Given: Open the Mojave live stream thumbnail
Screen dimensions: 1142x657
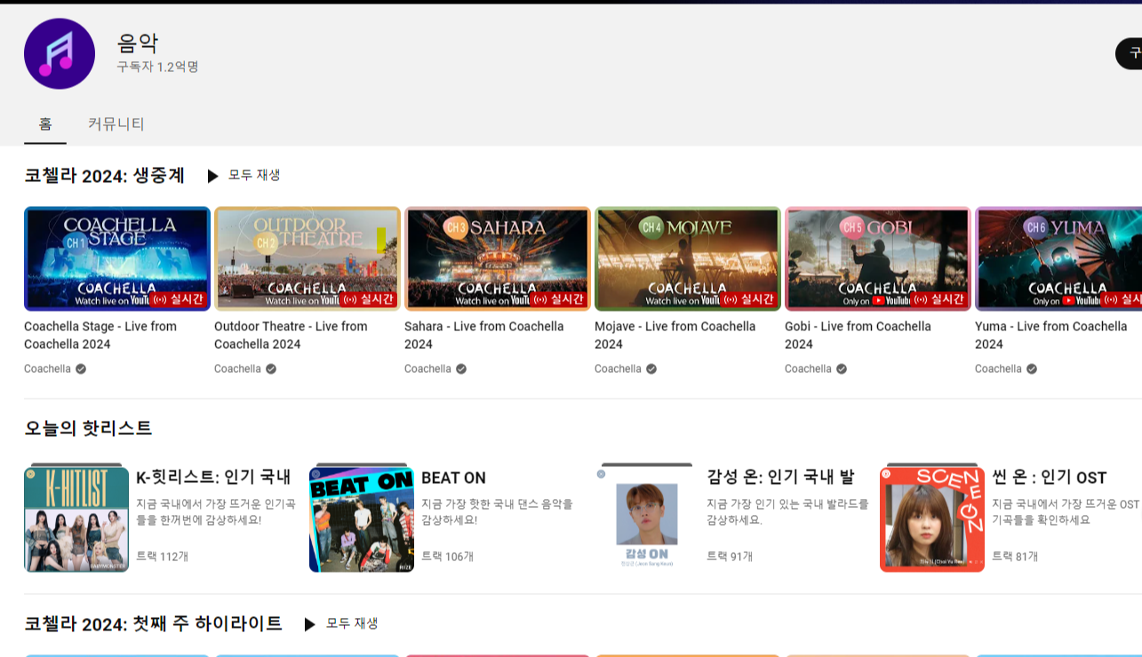Looking at the screenshot, I should pyautogui.click(x=688, y=258).
